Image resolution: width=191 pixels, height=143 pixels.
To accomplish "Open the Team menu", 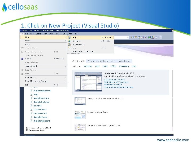I will 45,34.
